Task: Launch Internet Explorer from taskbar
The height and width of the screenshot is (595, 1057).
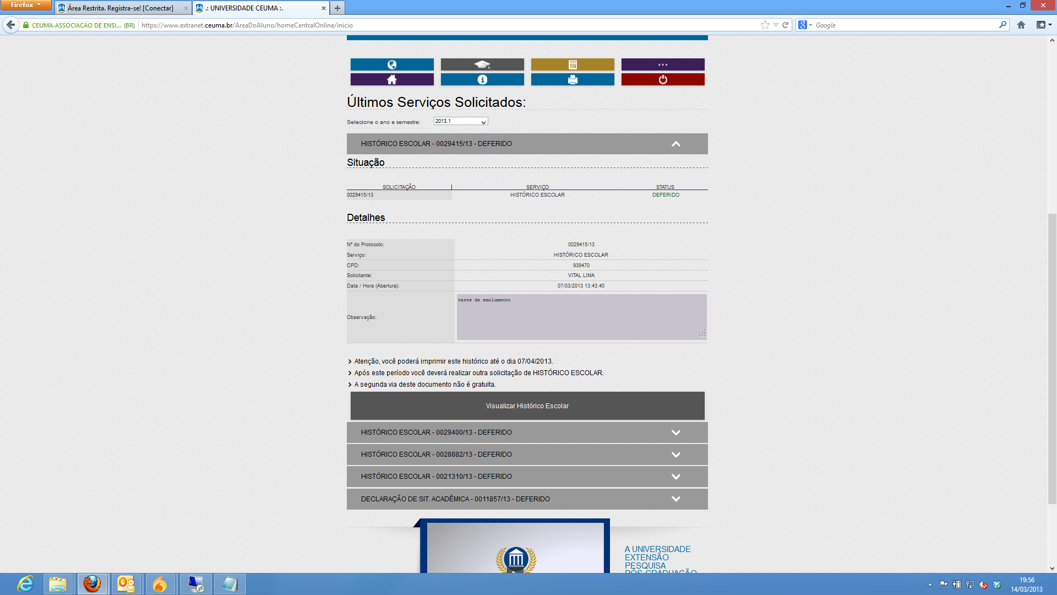Action: [25, 584]
